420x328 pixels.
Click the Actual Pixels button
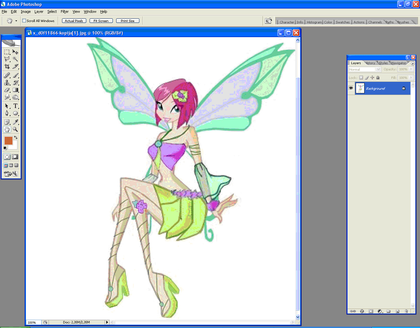pos(74,21)
